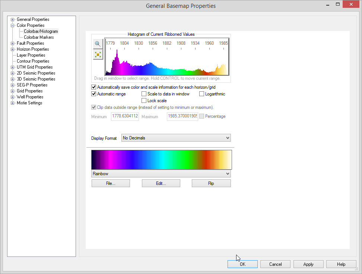Collapse the Color Properties tree node

pos(13,25)
